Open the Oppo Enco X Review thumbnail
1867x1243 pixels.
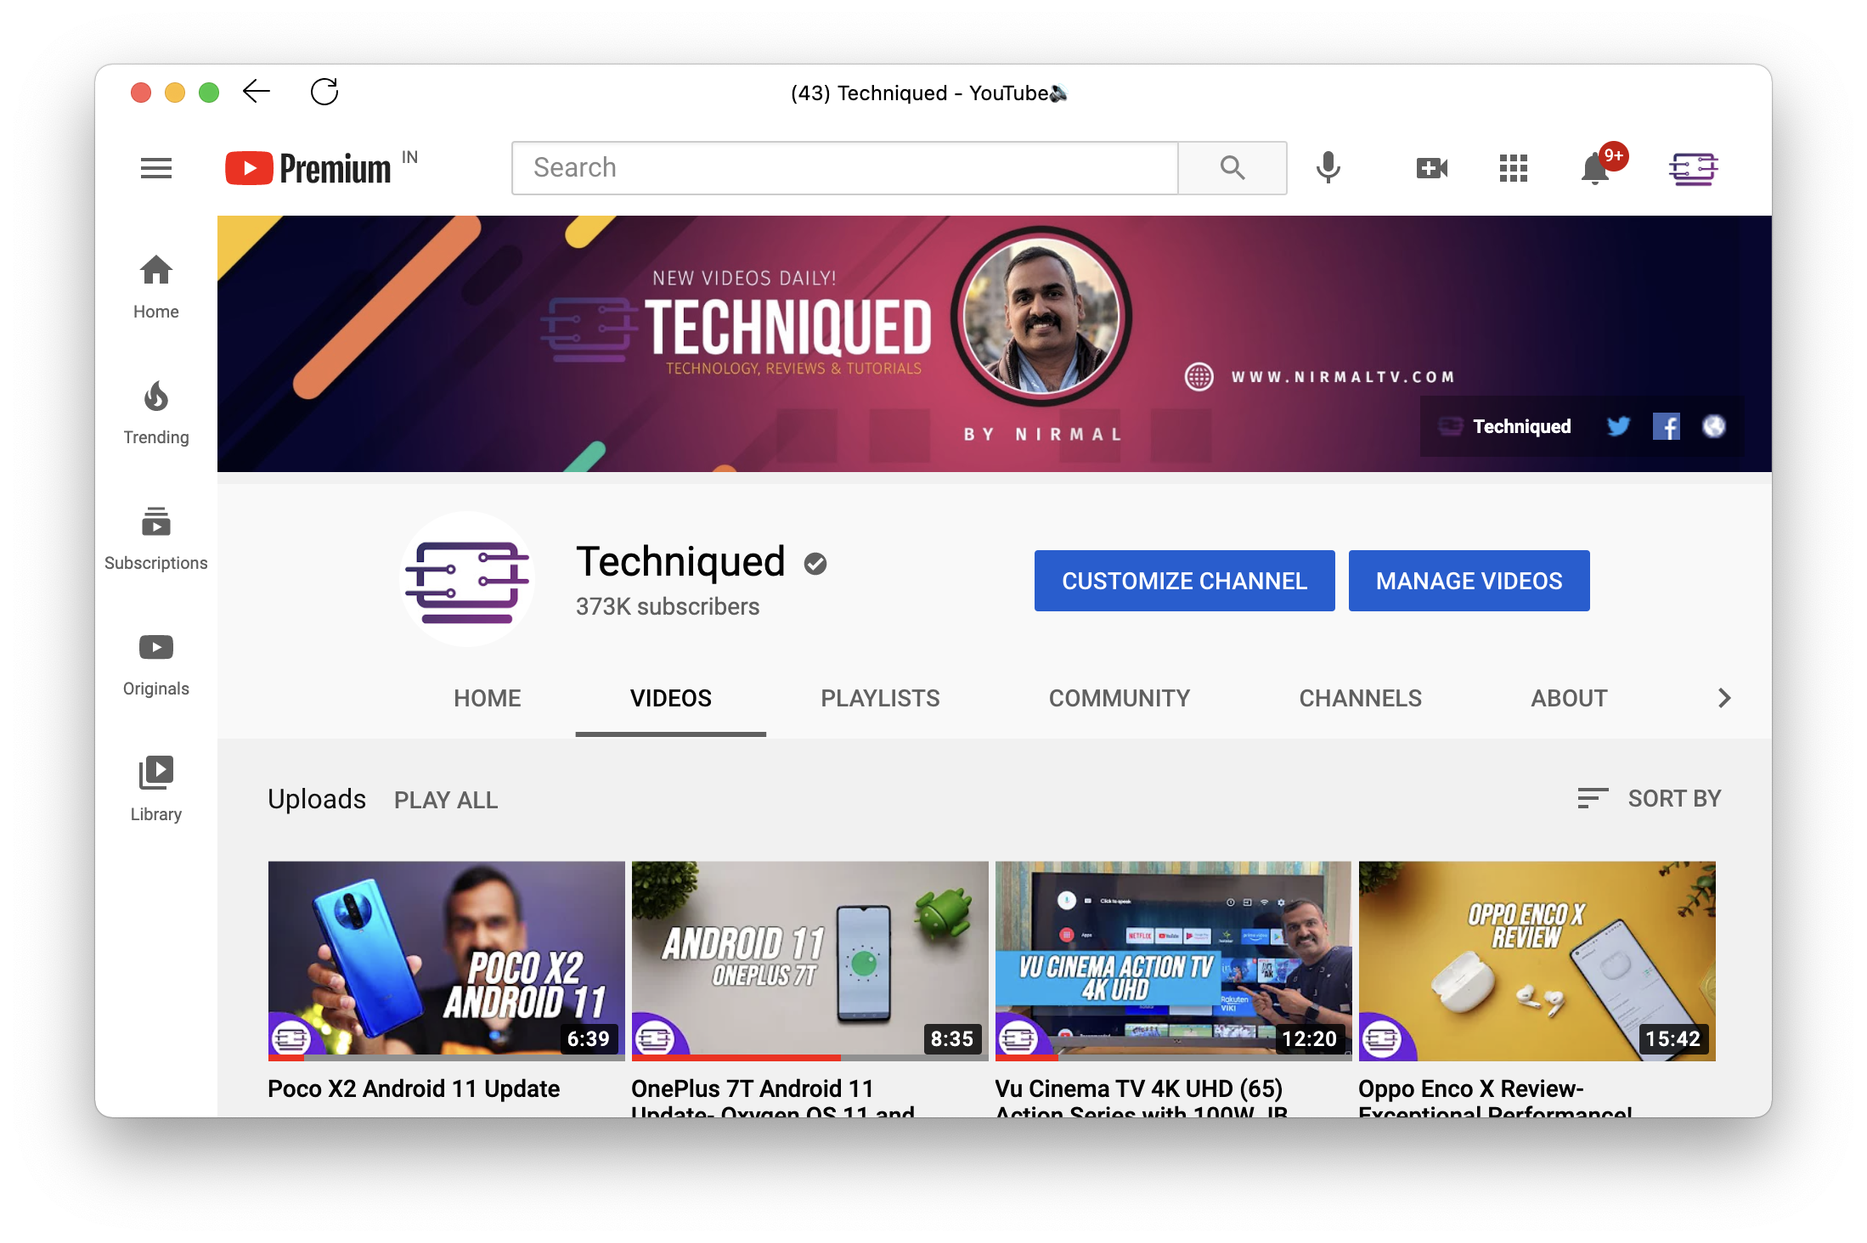[1537, 961]
